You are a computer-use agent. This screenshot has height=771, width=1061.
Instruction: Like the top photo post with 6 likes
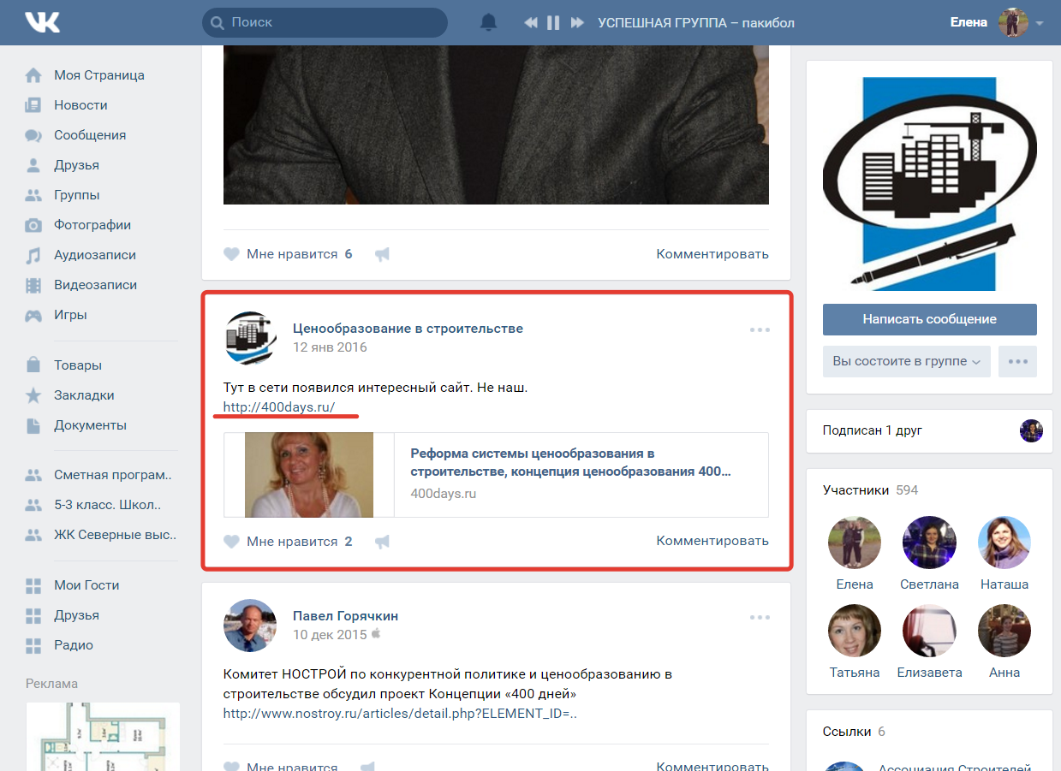[288, 254]
